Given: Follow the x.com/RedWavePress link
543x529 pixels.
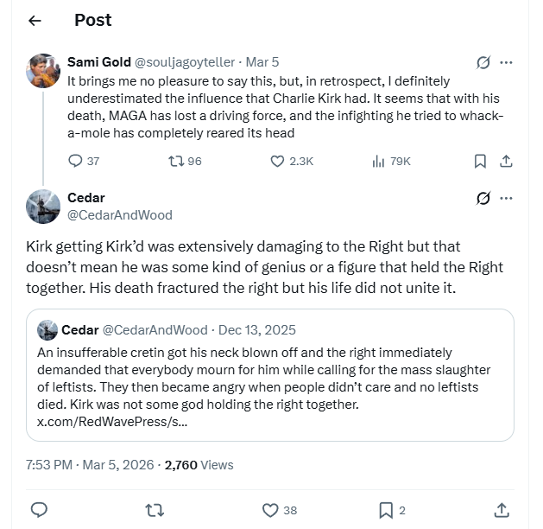Looking at the screenshot, I should (x=112, y=422).
